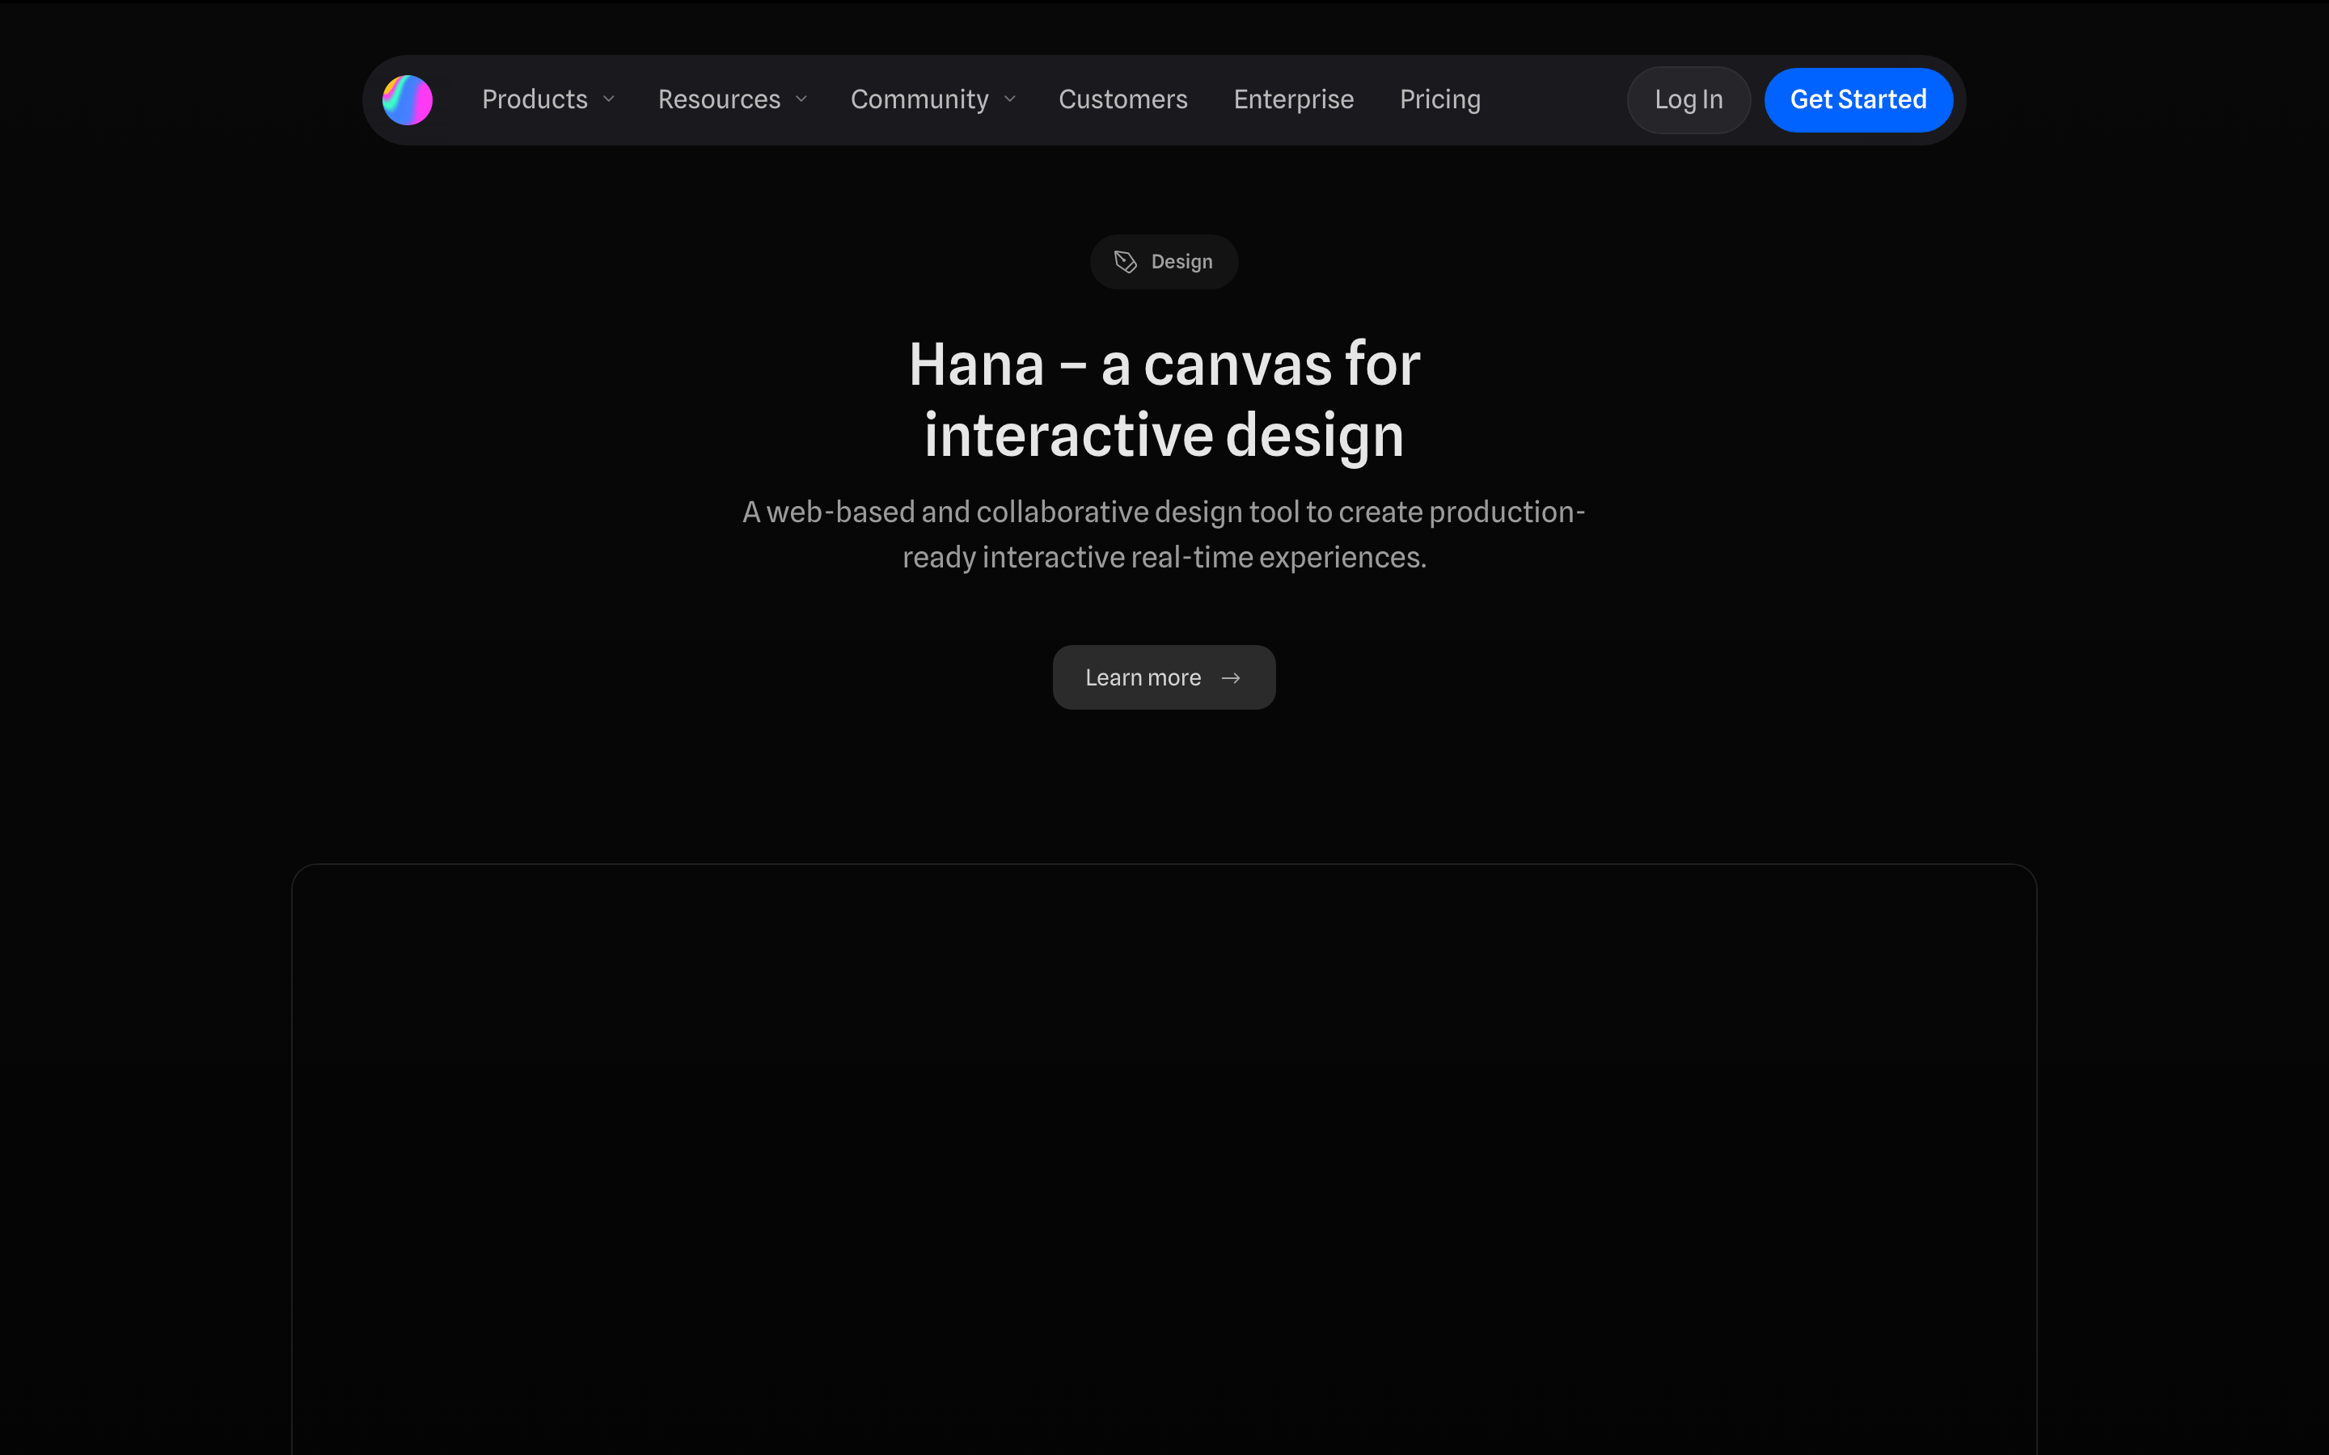Click the blue Get Started button
Image resolution: width=2329 pixels, height=1455 pixels.
coord(1858,100)
